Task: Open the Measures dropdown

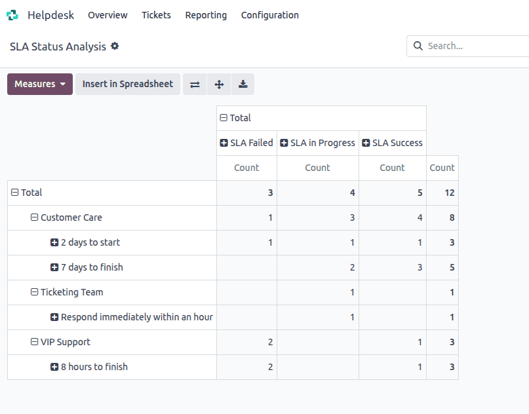Action: (x=39, y=84)
